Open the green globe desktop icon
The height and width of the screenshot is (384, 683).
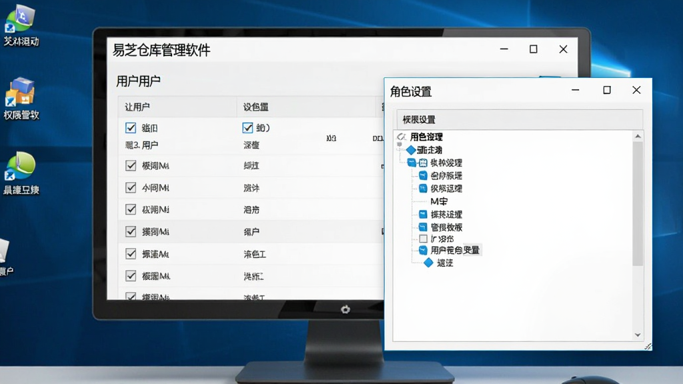coord(20,166)
